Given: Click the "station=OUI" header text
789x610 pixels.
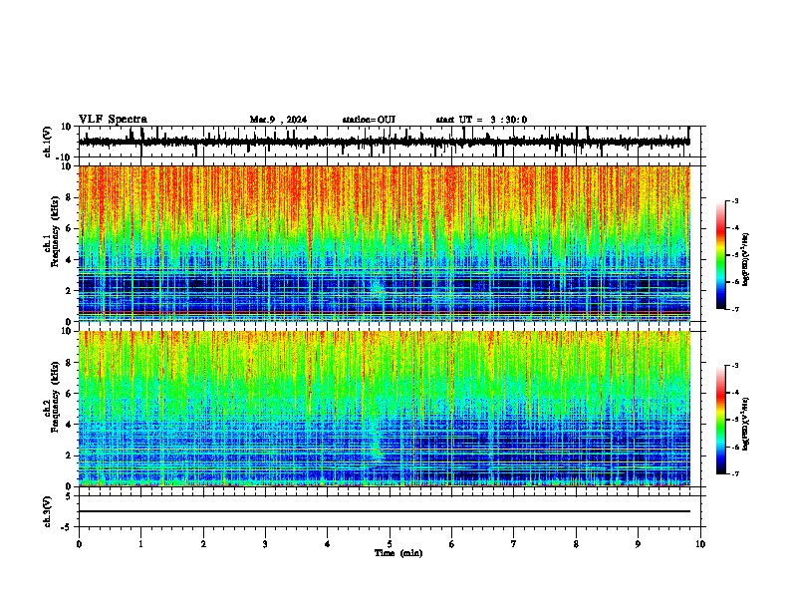Looking at the screenshot, I should (369, 120).
